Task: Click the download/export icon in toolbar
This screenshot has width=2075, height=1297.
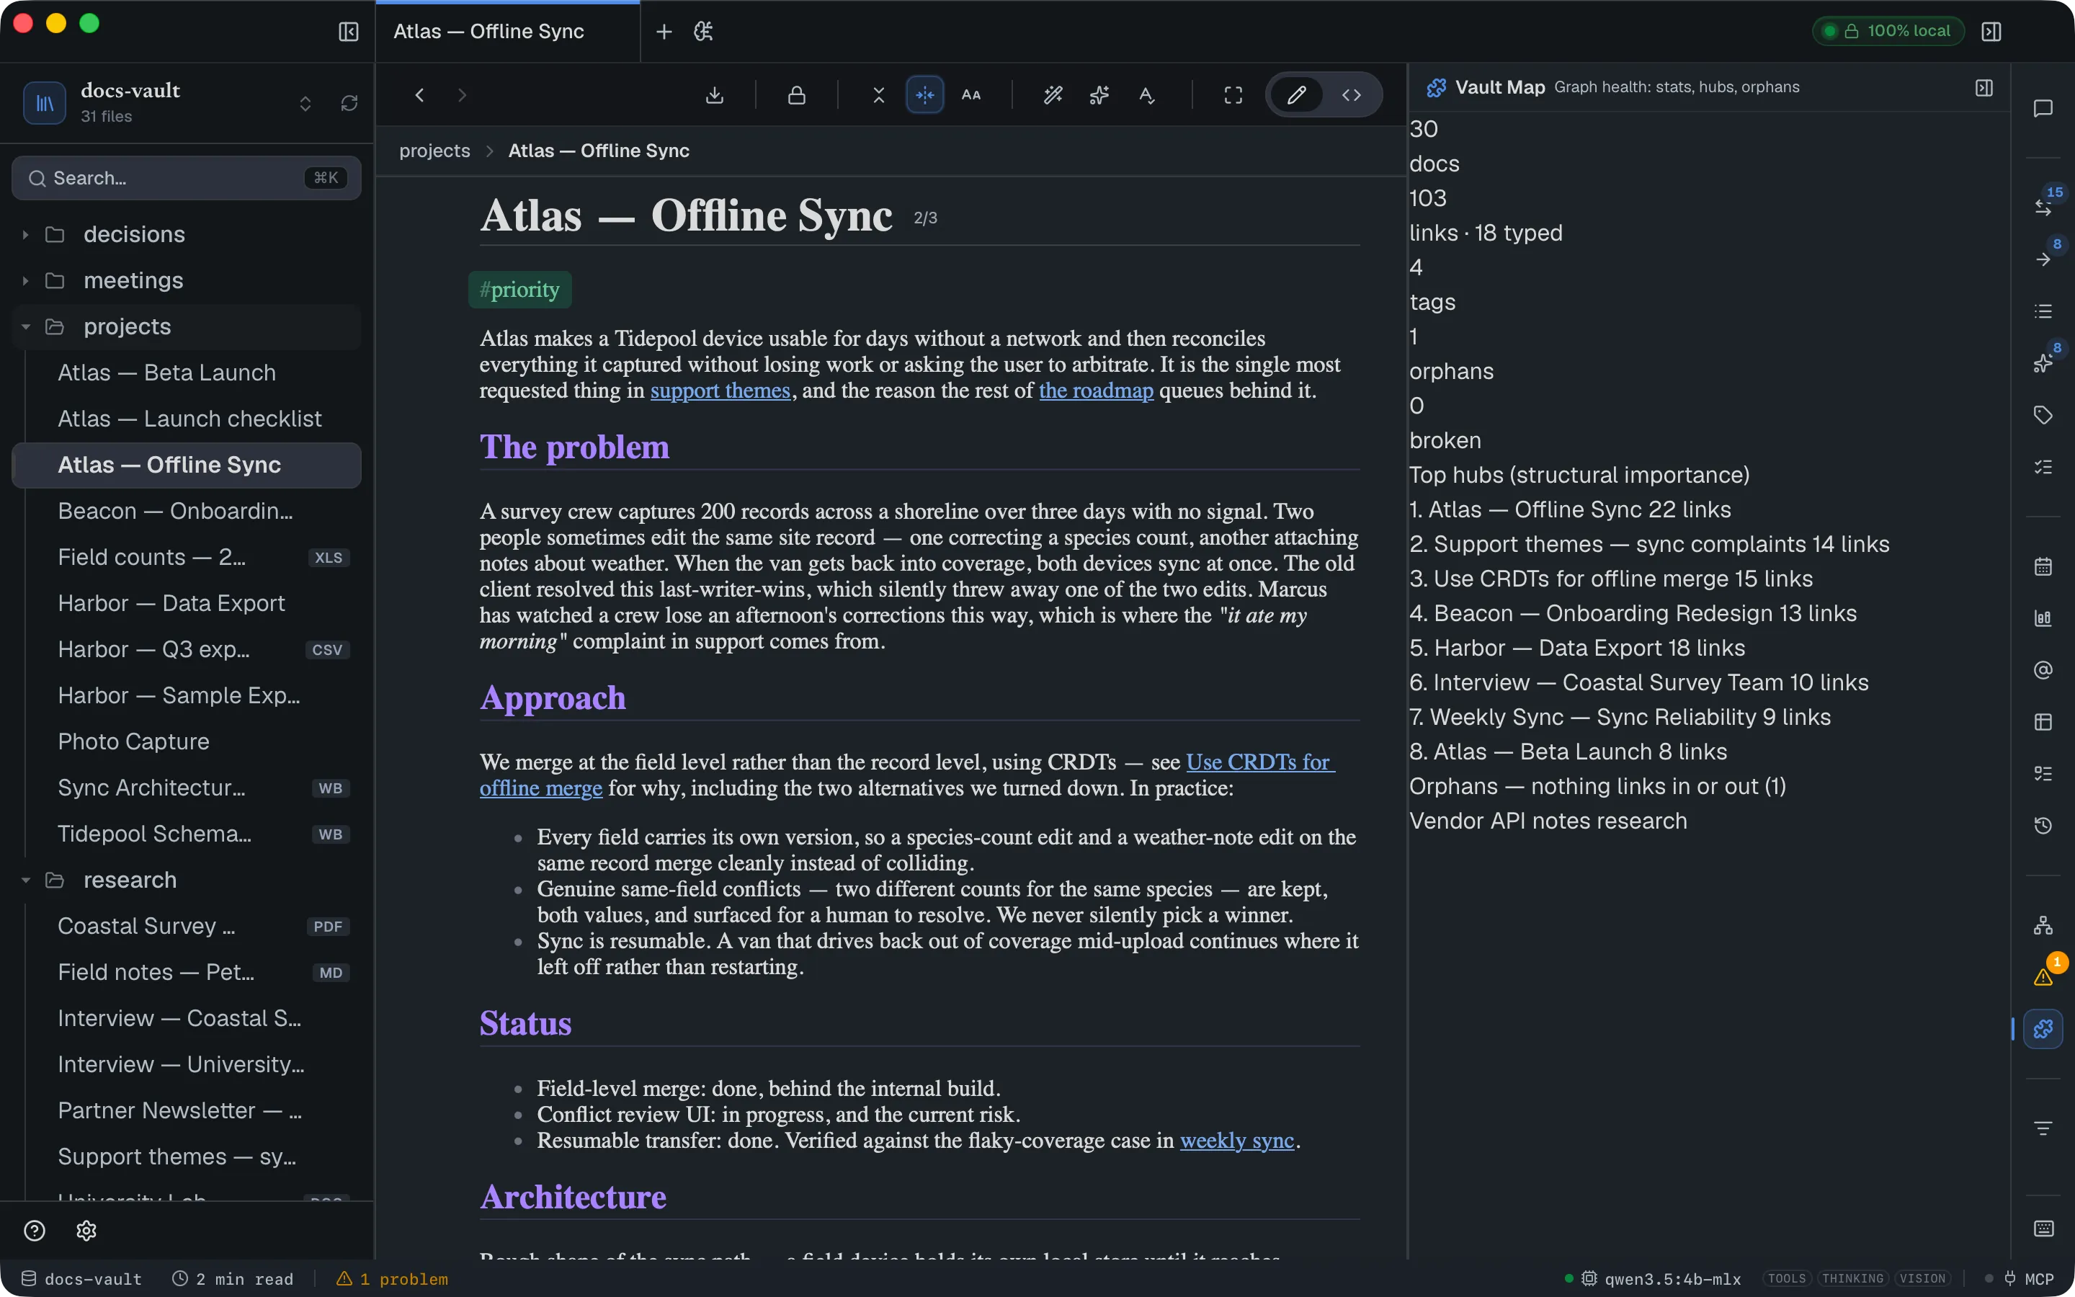Action: tap(714, 94)
